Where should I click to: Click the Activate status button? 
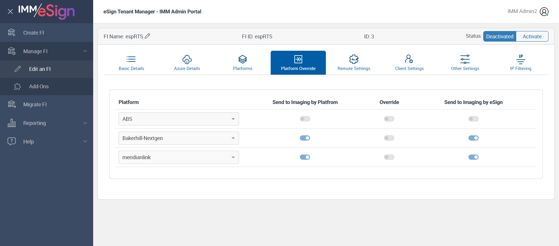click(x=532, y=36)
